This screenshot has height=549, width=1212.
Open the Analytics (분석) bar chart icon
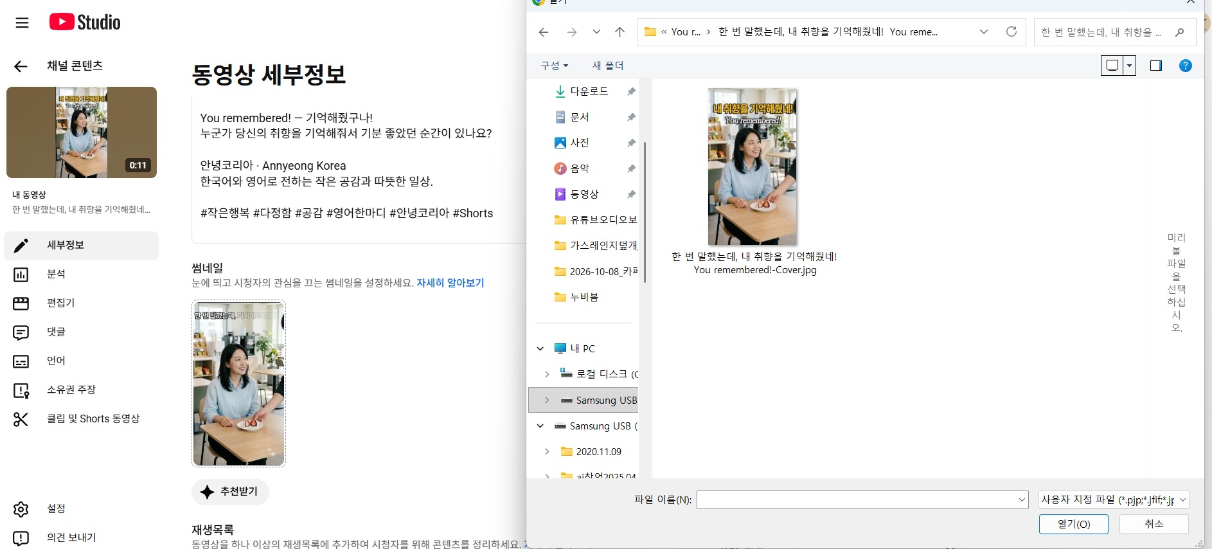click(21, 274)
